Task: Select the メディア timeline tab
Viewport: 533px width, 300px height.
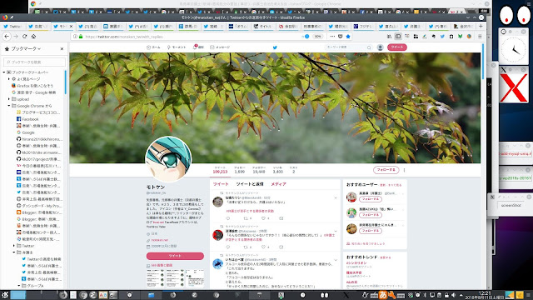Action: [278, 184]
